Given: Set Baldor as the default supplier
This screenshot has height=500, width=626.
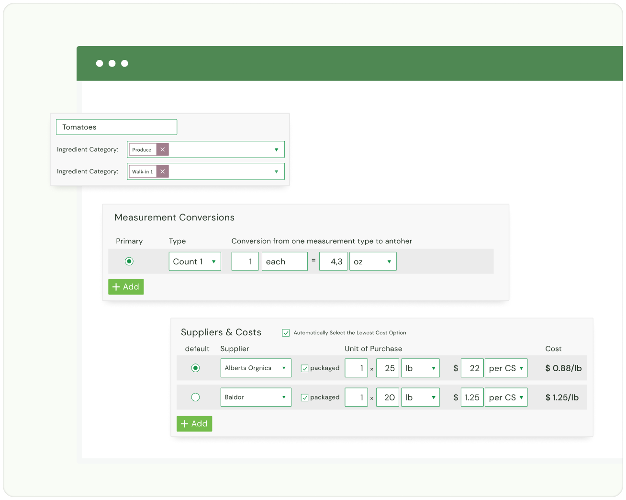Looking at the screenshot, I should (x=195, y=397).
